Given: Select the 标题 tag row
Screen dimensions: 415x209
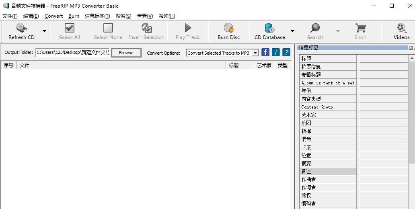Looking at the screenshot, I should click(328, 59).
